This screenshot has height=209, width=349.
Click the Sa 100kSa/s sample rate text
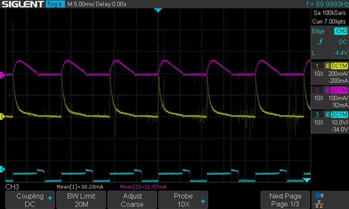330,13
